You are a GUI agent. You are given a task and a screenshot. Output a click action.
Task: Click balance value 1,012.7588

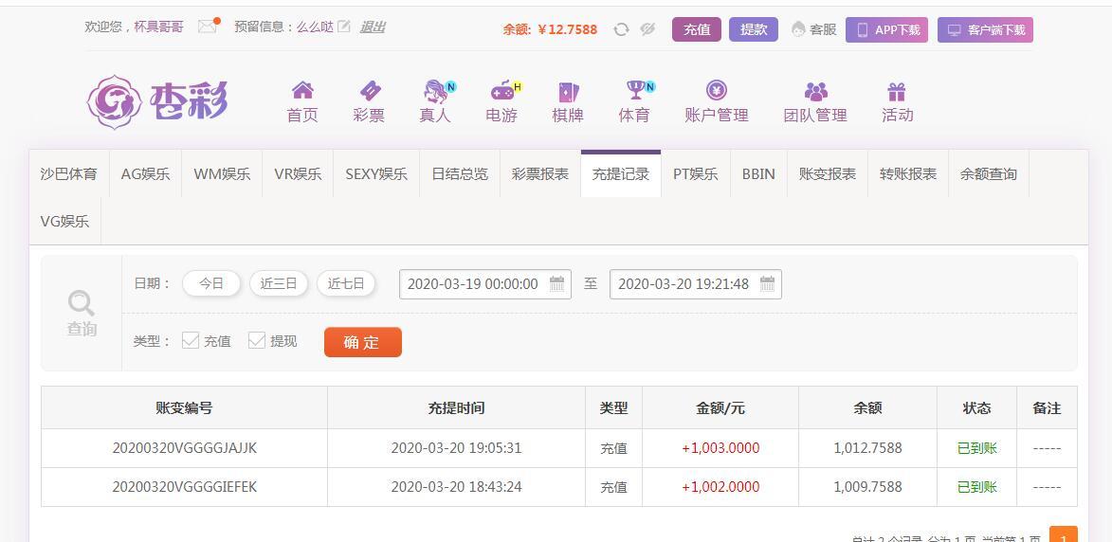tap(868, 448)
